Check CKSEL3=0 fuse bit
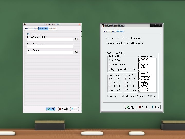Screen dimensions: 185x139 (139, 66)
